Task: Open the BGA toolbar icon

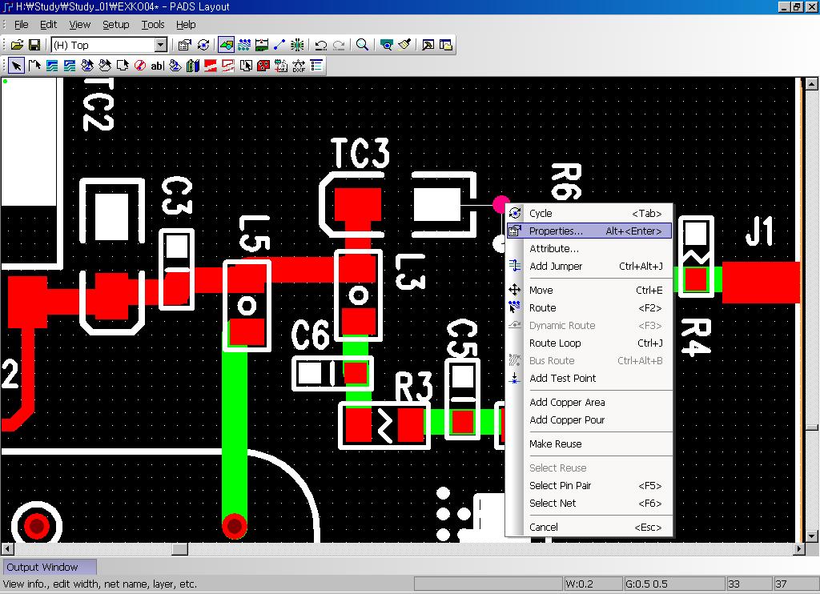Action: coord(298,45)
